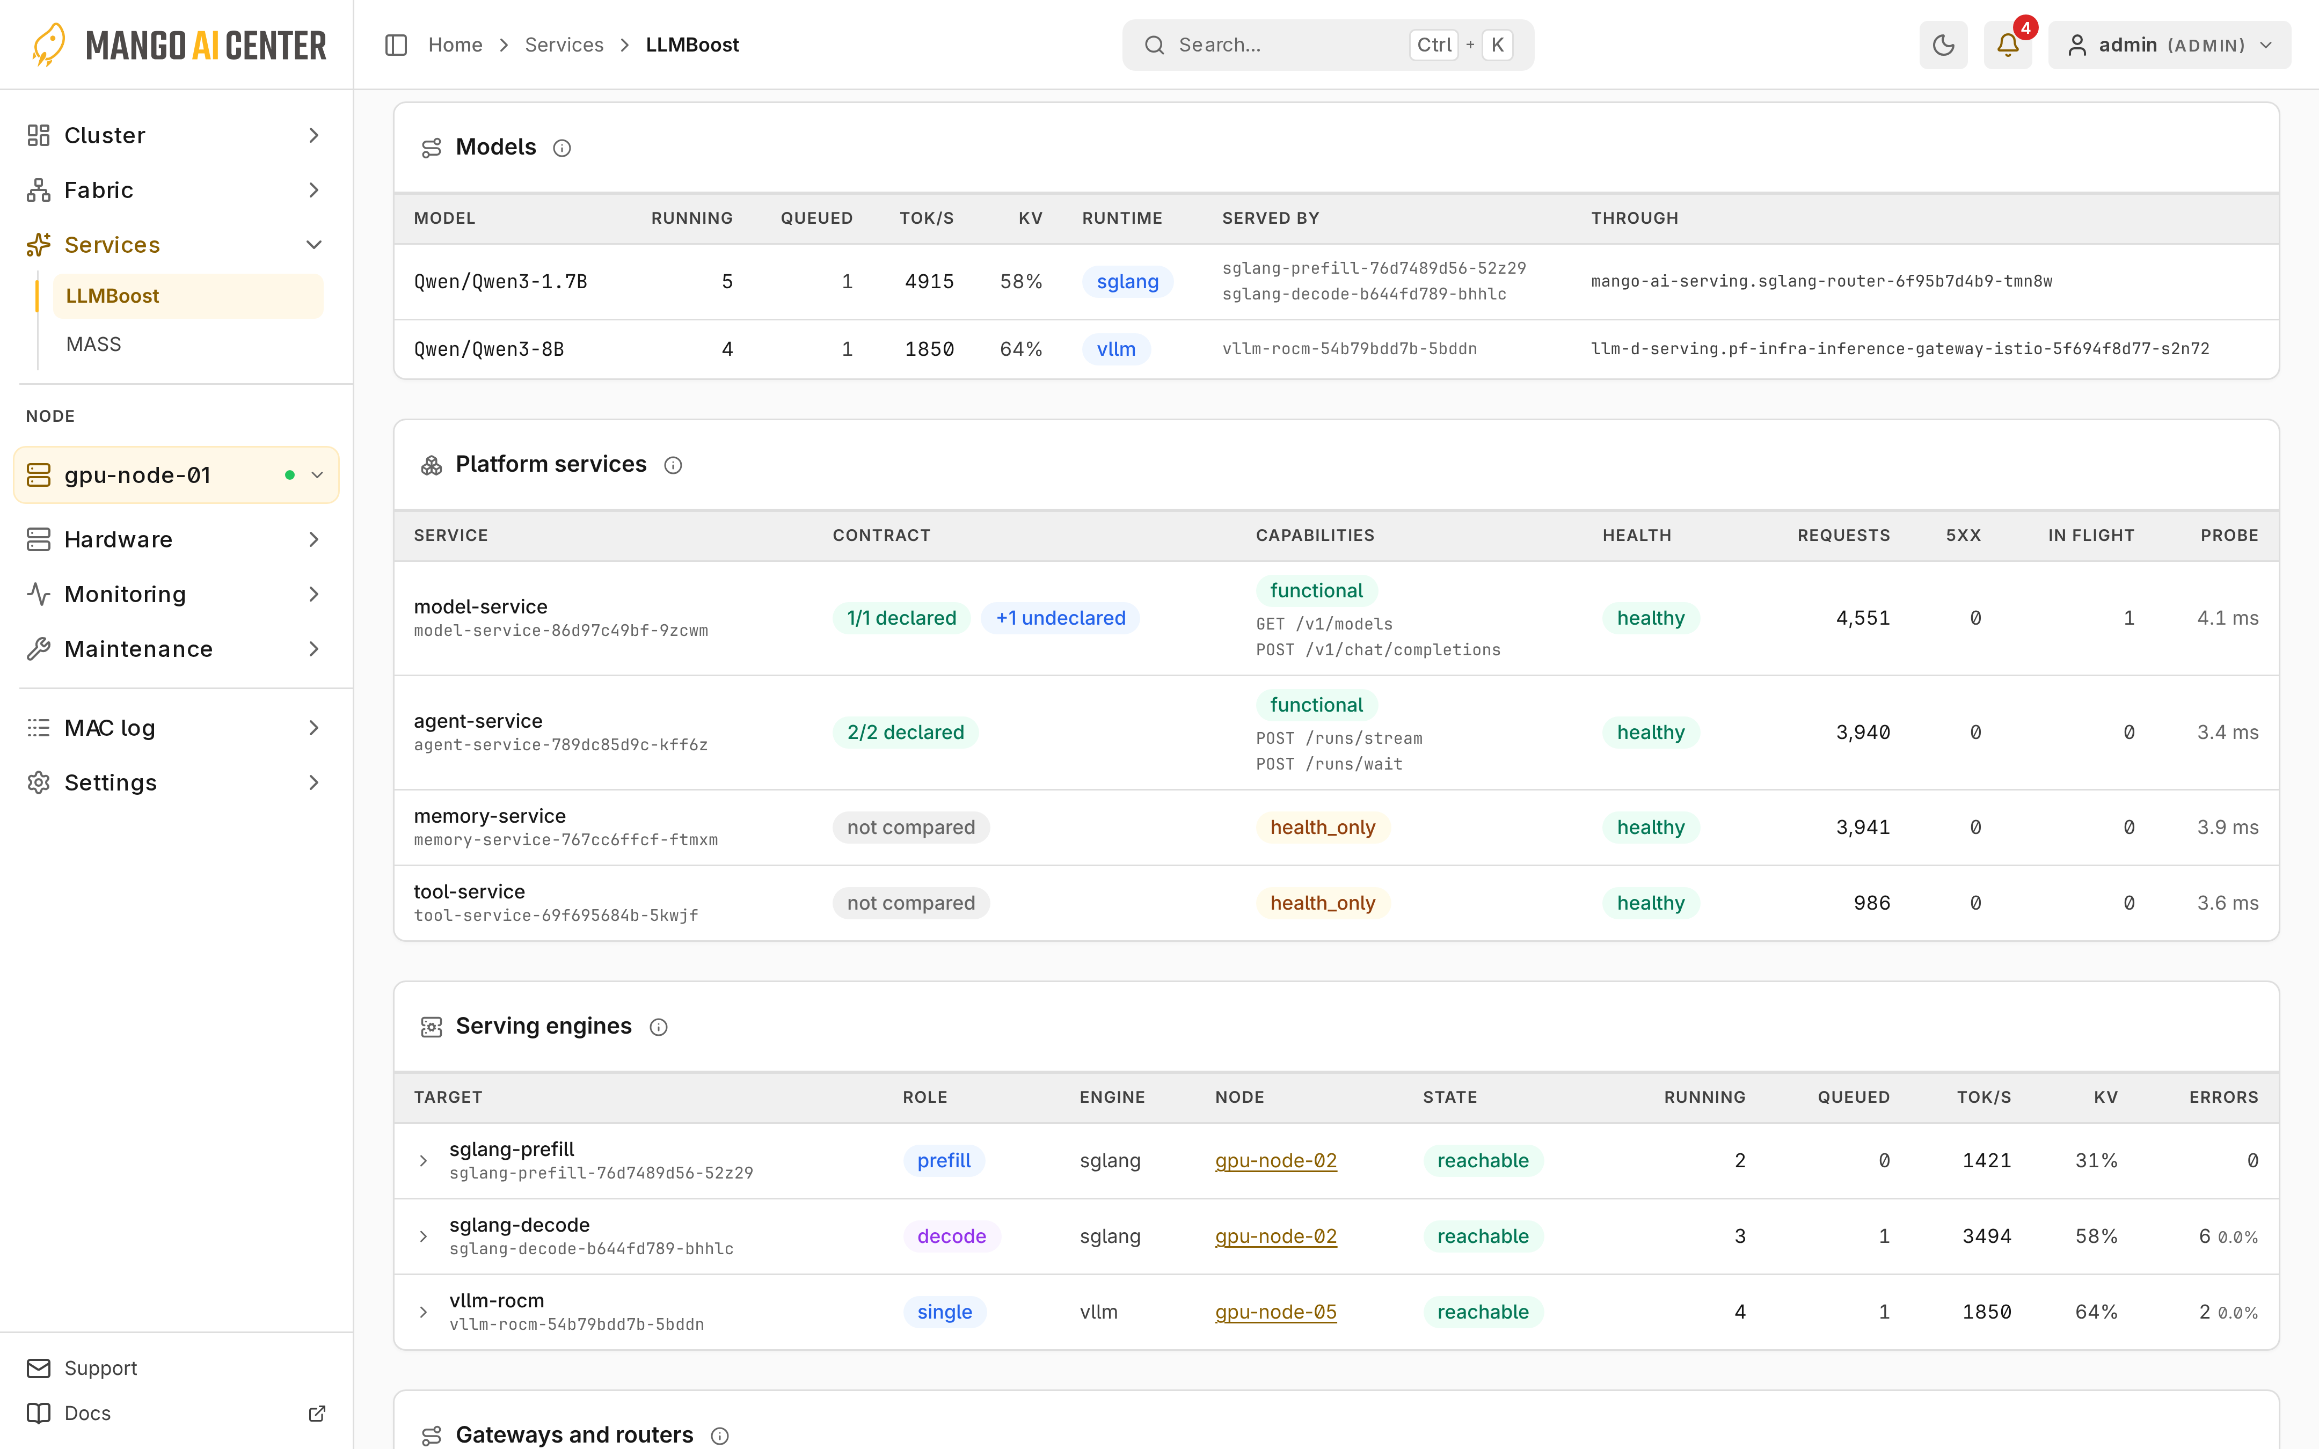Open Support mail link
Image resolution: width=2319 pixels, height=1449 pixels.
pyautogui.click(x=176, y=1367)
